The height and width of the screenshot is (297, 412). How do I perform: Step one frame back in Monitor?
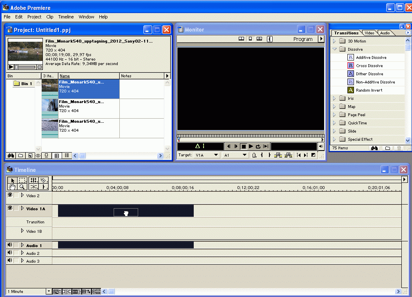coord(228,146)
